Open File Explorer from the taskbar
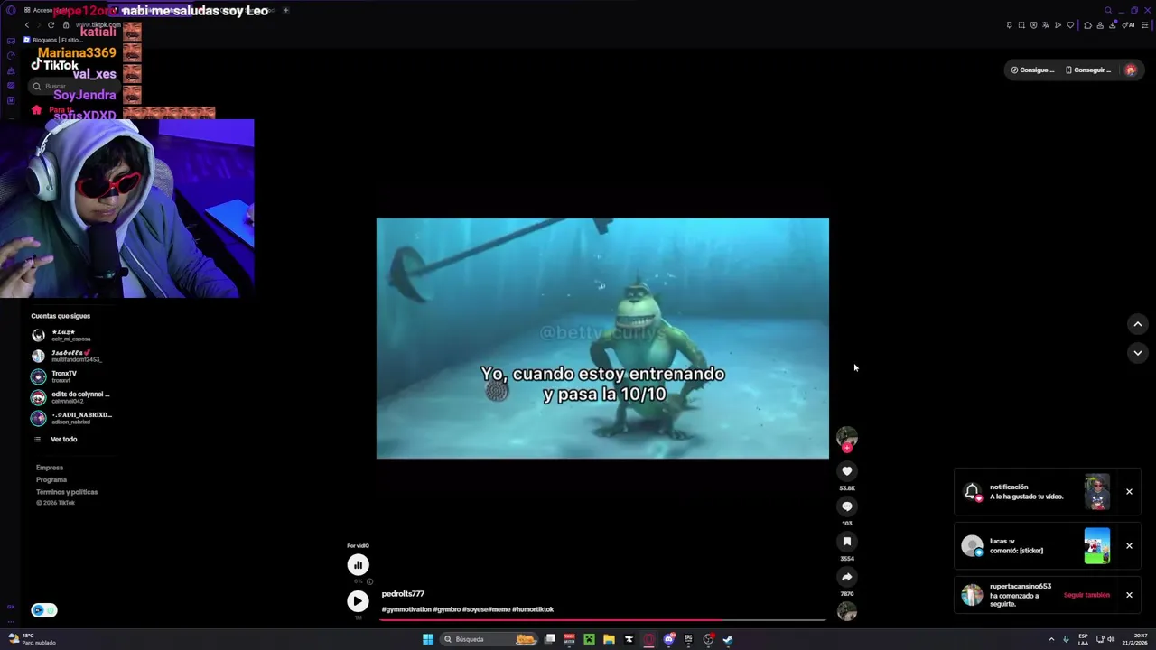Screen dimensions: 1156x650 (x=609, y=639)
